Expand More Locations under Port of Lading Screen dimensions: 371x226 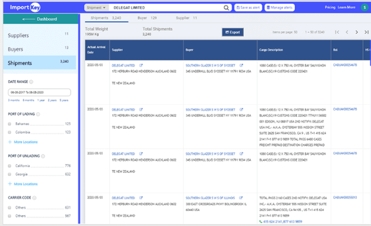point(23,142)
